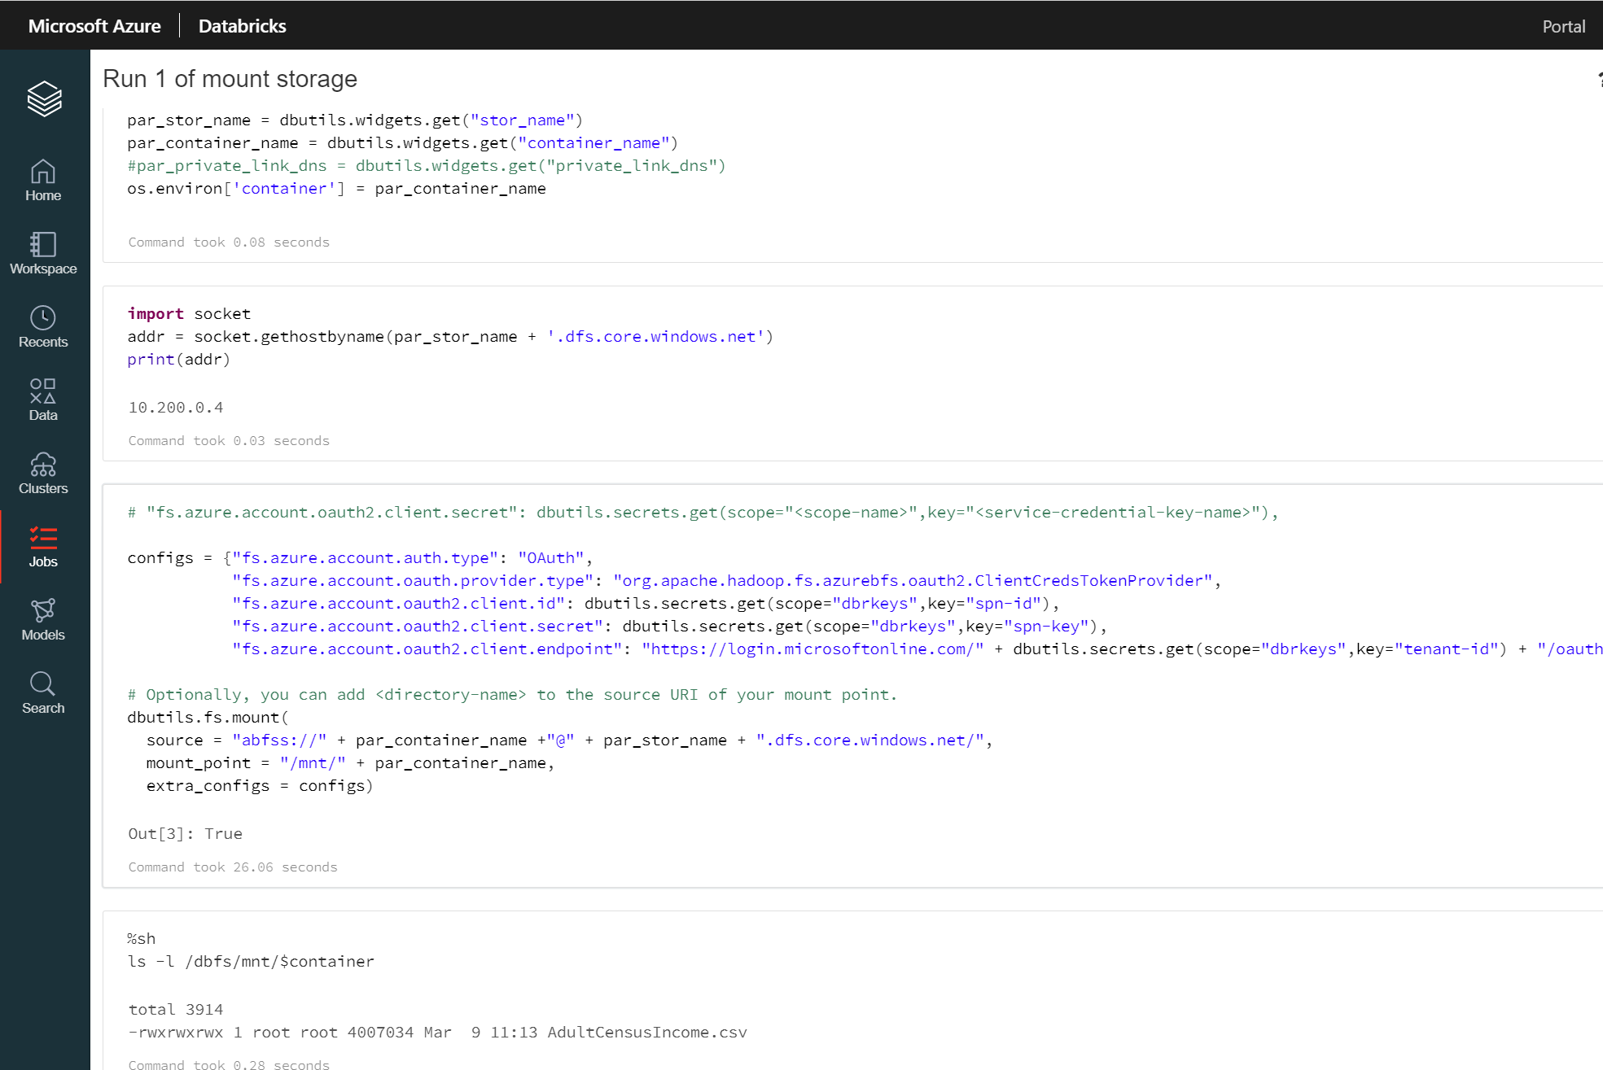Image resolution: width=1603 pixels, height=1070 pixels.
Task: Open the Clusters page
Action: [x=42, y=473]
